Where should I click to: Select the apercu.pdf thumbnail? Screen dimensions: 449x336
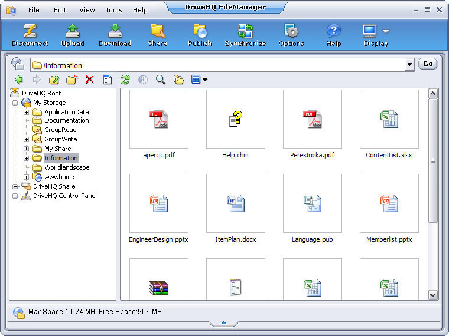click(159, 119)
